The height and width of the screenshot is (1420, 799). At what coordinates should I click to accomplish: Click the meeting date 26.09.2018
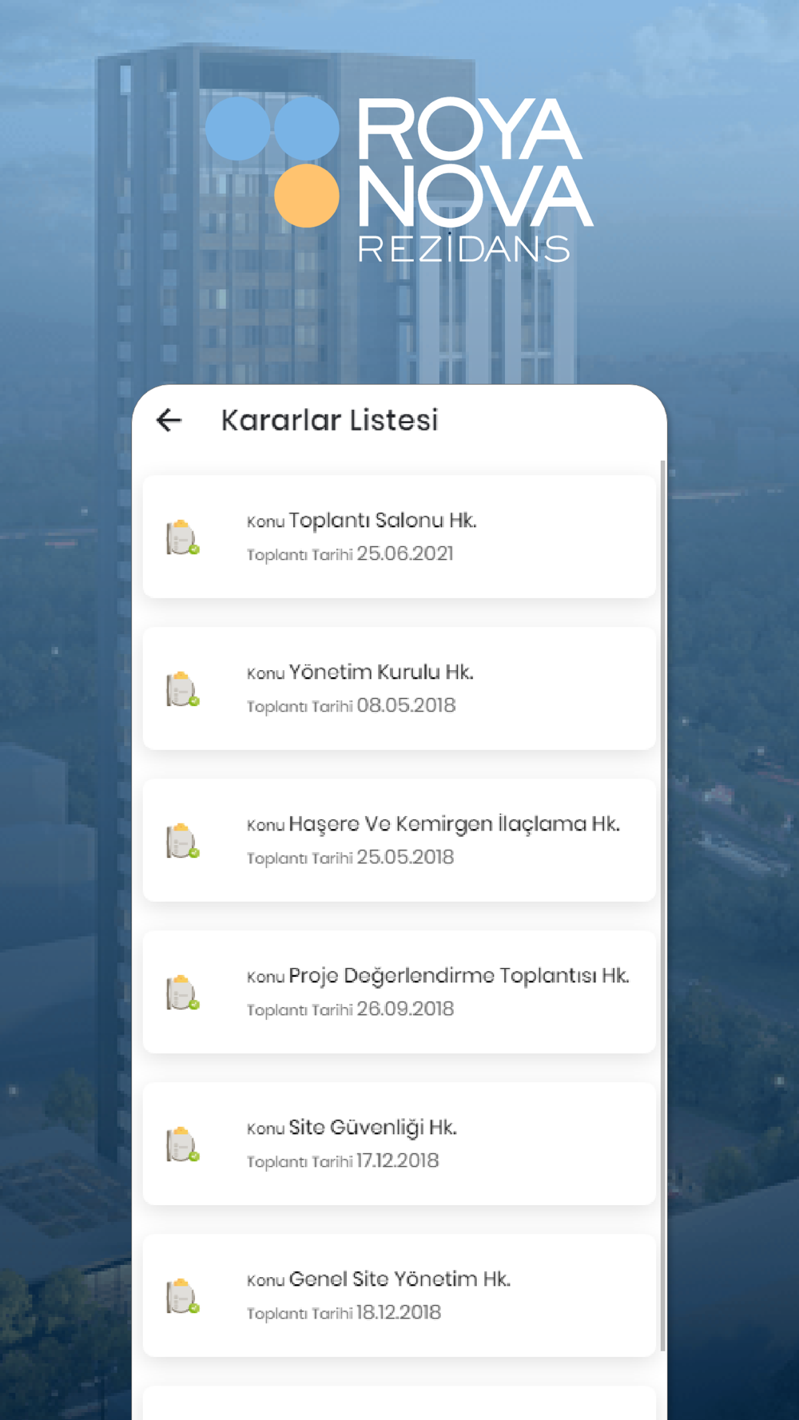pos(405,1009)
